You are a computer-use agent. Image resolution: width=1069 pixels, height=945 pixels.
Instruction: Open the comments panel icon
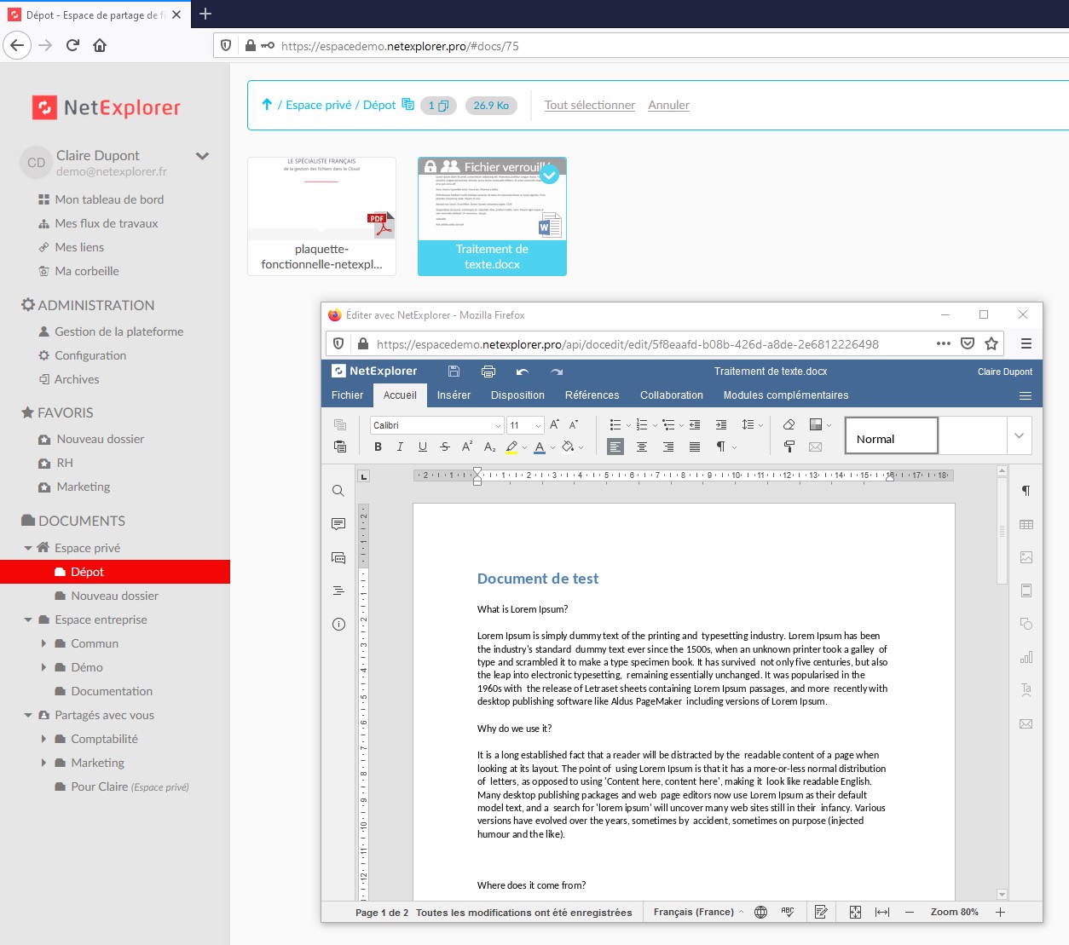tap(338, 524)
